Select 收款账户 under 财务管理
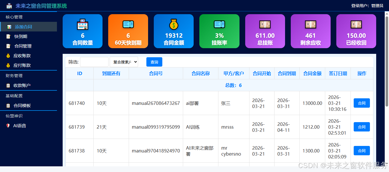The height and width of the screenshot is (172, 389). pos(28,85)
